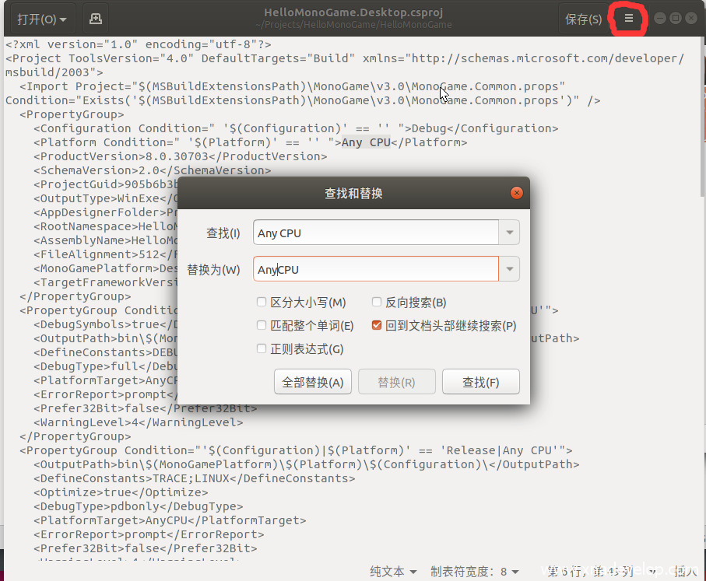Click the 全部替换 replace all button
706x581 pixels.
click(313, 382)
